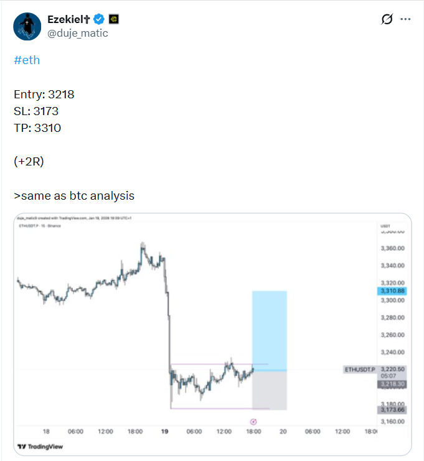Click the ETHUSDT.P symbol label
This screenshot has height=461, width=424.
coord(360,370)
